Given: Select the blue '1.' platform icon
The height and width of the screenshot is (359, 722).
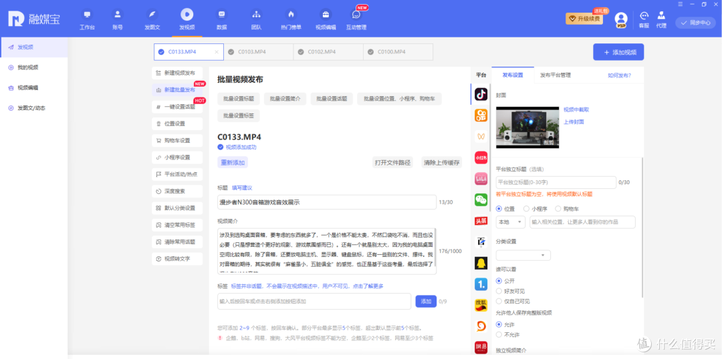Looking at the screenshot, I should (481, 284).
